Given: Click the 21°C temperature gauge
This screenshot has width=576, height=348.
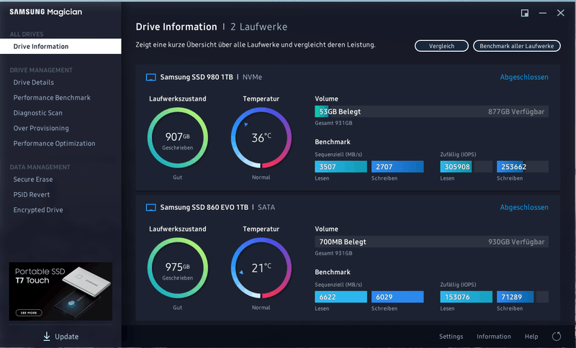Looking at the screenshot, I should [261, 267].
